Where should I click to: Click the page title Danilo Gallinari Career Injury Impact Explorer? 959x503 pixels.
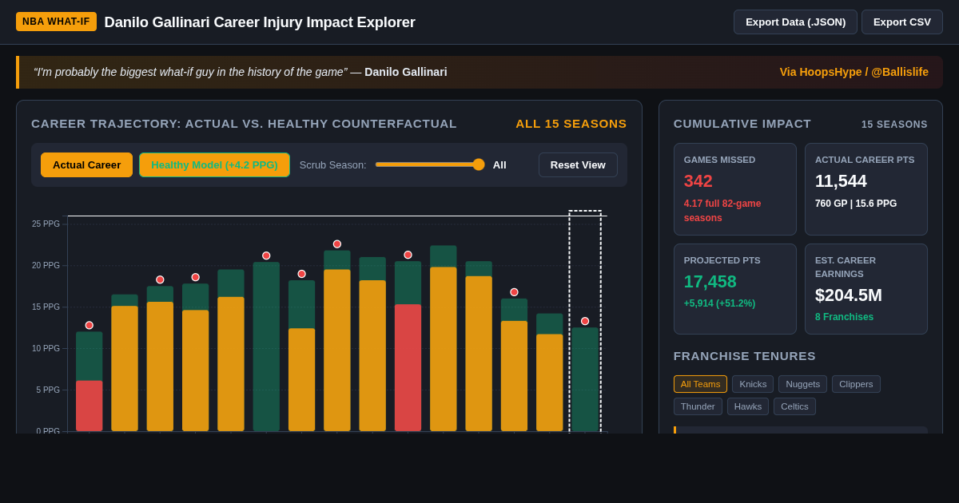click(x=260, y=22)
